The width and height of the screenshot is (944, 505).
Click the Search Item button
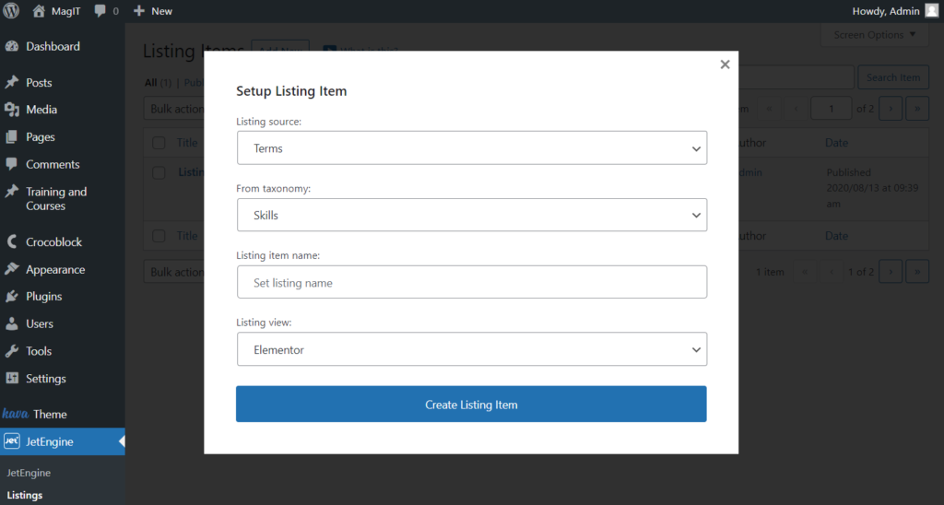892,77
